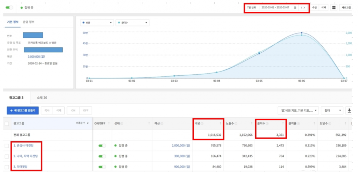Click the 03-06 peak data point on chart
The width and height of the screenshot is (358, 172).
301,33
